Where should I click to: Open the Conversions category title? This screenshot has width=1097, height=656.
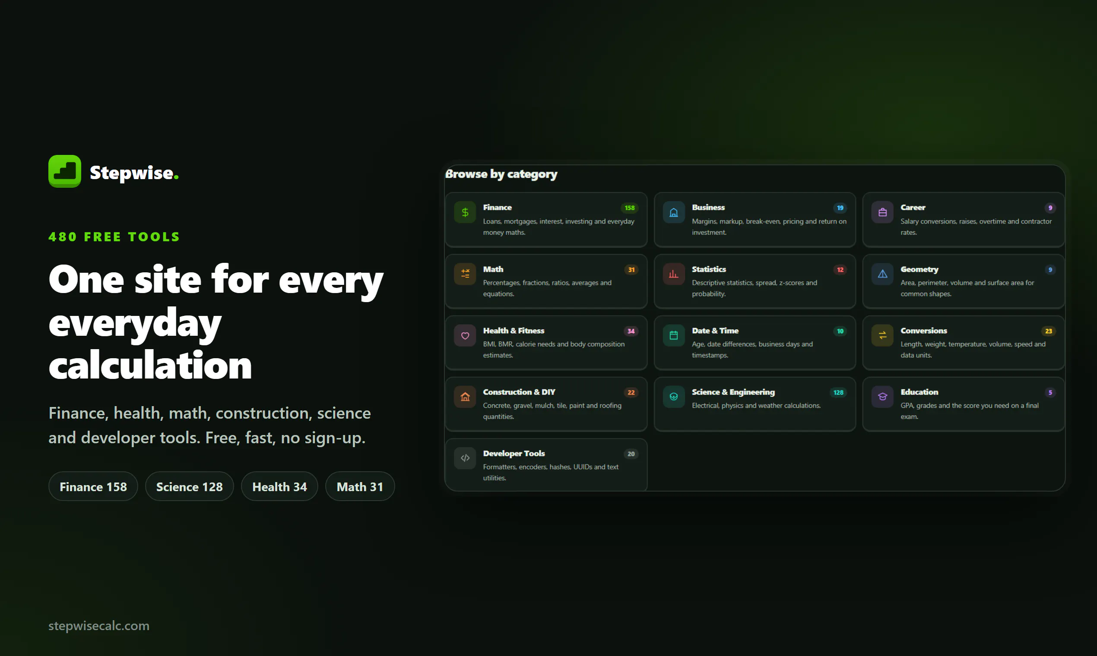924,331
